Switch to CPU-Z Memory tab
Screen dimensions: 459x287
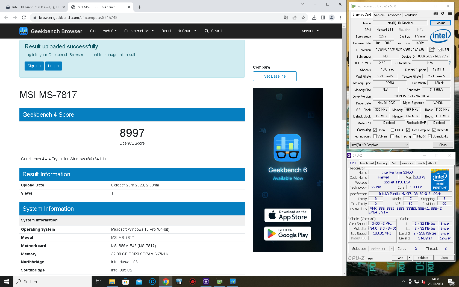(382, 163)
